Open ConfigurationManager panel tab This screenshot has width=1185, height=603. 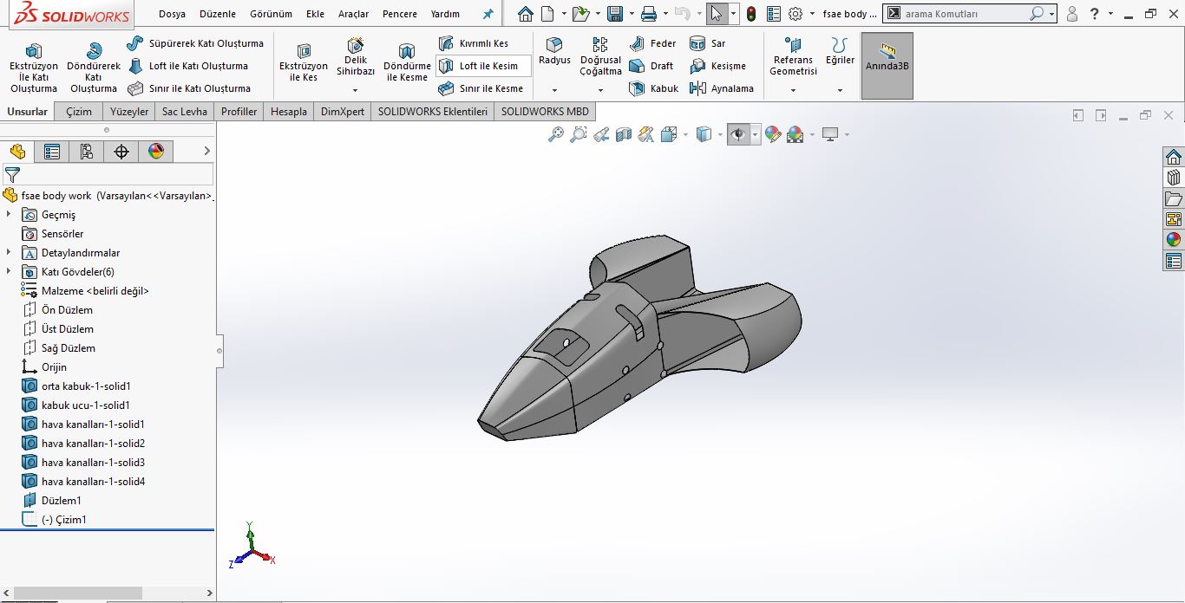(x=87, y=152)
